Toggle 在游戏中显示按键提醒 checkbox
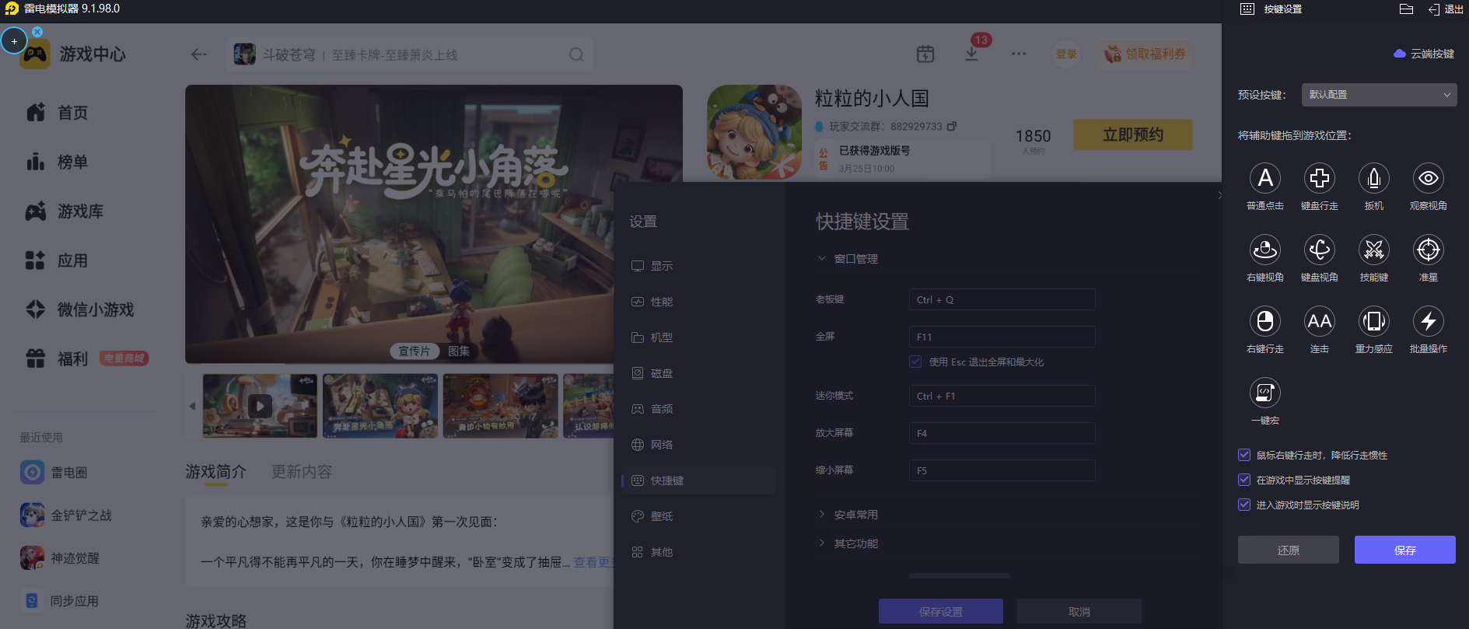 [1244, 480]
